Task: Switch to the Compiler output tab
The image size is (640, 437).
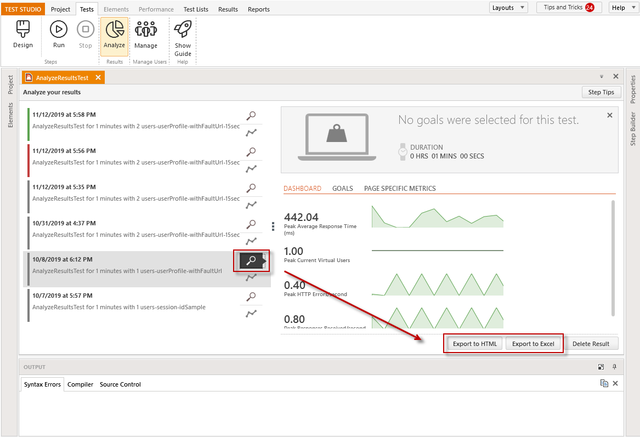Action: tap(81, 384)
